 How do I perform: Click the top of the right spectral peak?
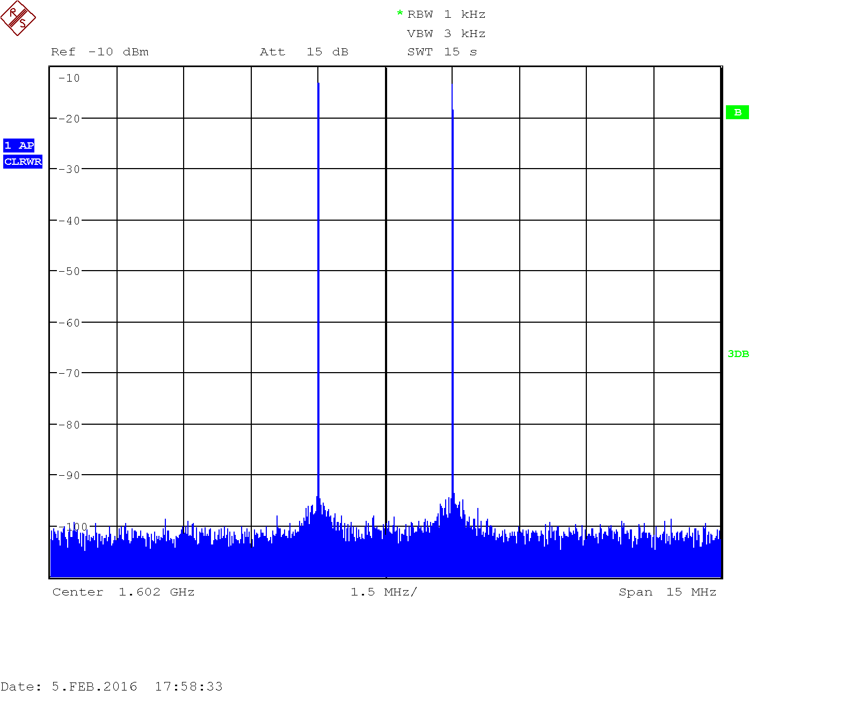452,86
